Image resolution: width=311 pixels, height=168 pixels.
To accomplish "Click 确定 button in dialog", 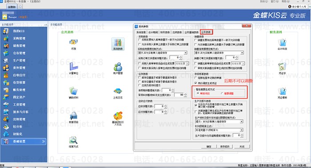I will pos(209,146).
